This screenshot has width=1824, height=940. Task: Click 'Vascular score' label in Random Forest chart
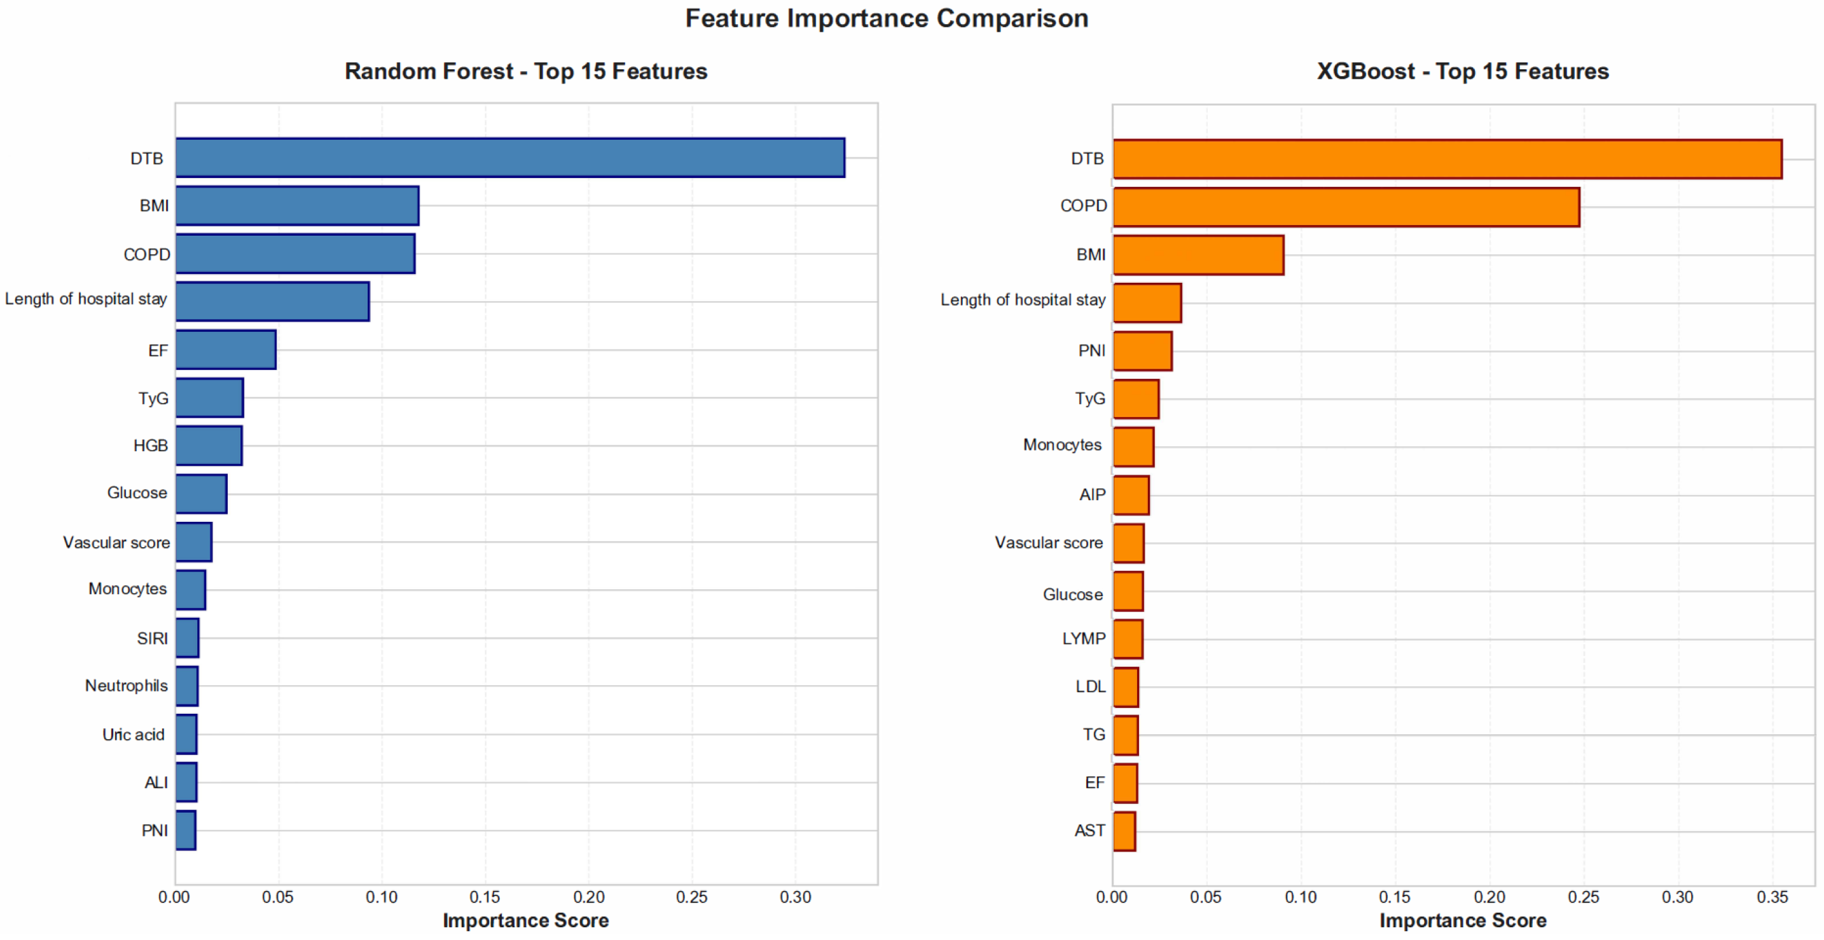(117, 543)
